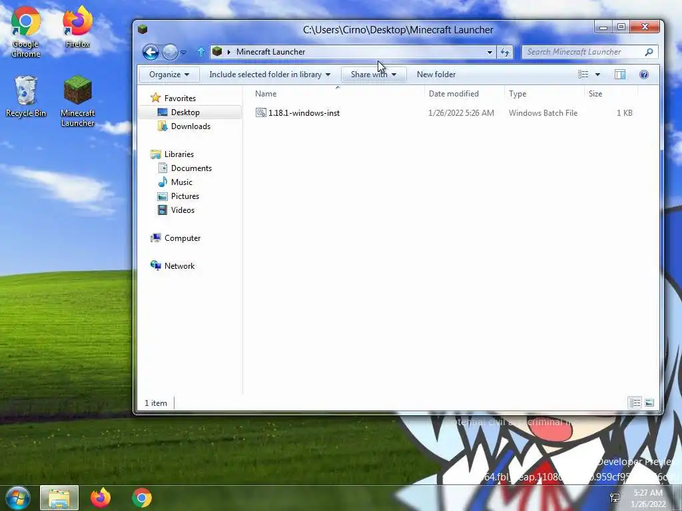The width and height of the screenshot is (682, 511).
Task: Click the 1 KB size cell
Action: (624, 112)
